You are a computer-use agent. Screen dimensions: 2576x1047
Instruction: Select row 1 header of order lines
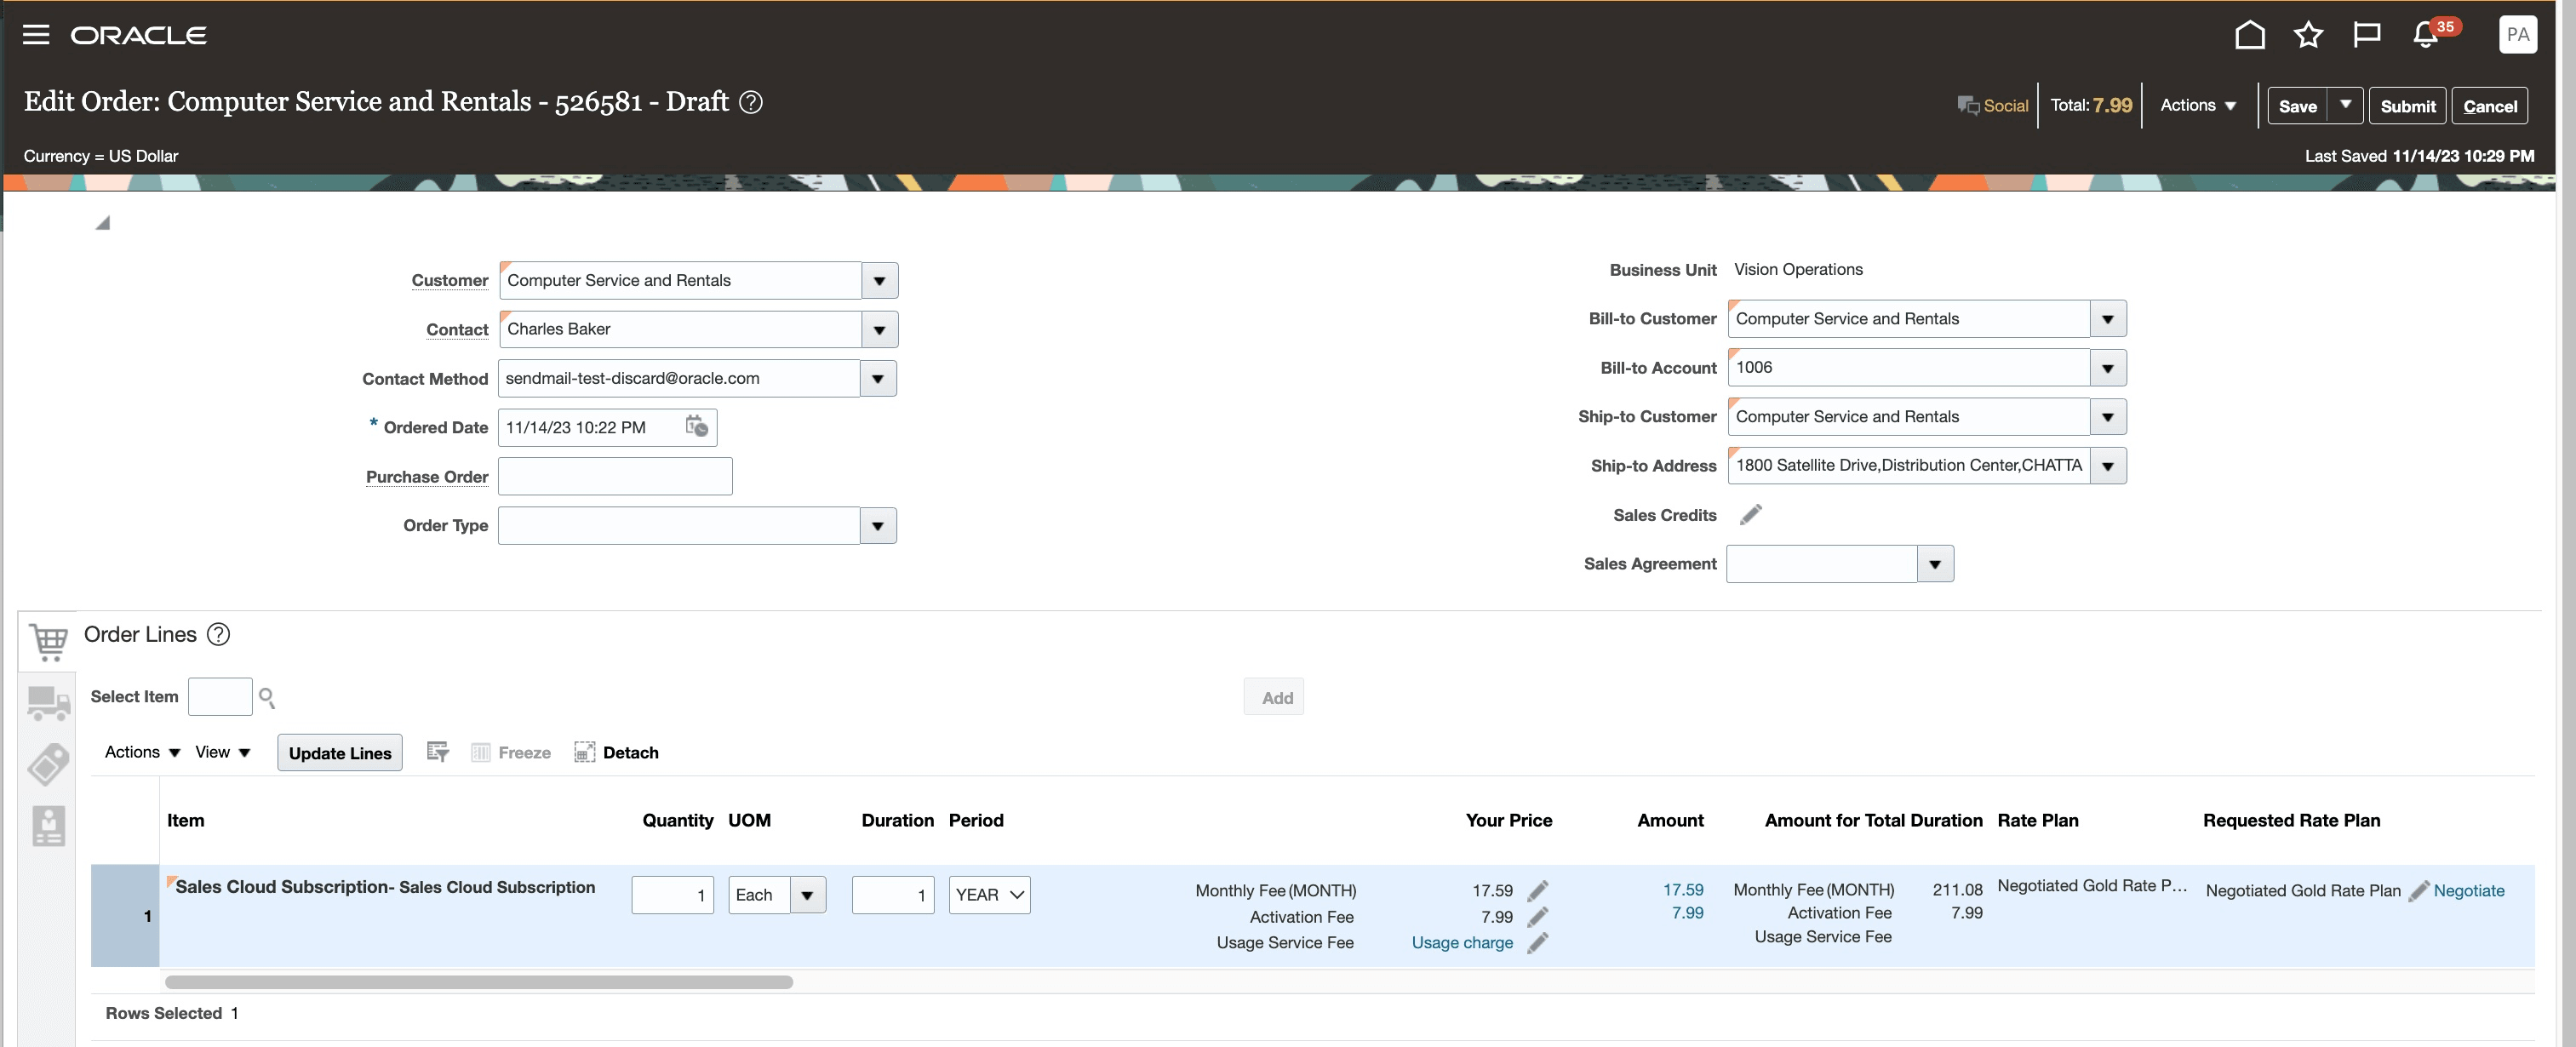tap(125, 916)
